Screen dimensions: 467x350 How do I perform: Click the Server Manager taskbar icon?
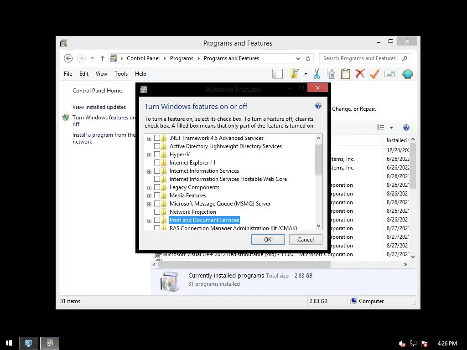tap(29, 343)
